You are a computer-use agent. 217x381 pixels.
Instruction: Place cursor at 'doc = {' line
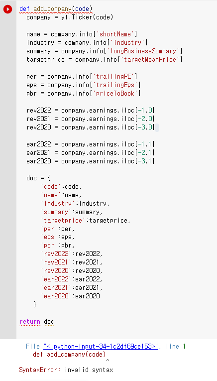(x=39, y=178)
